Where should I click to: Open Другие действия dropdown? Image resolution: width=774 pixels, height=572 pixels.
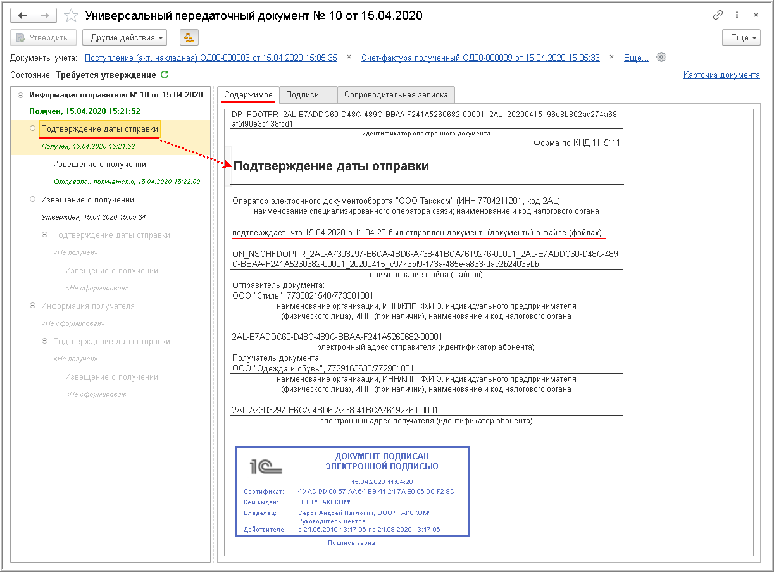click(x=125, y=37)
